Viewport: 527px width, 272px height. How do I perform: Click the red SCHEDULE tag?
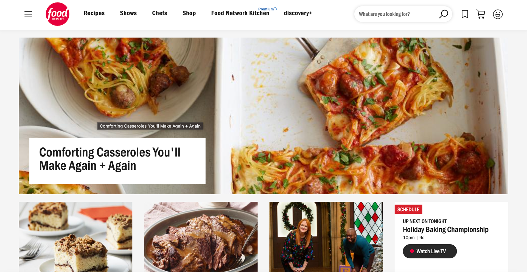(x=408, y=209)
